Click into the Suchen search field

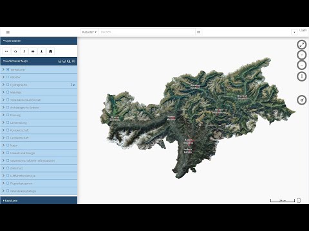click(147, 32)
